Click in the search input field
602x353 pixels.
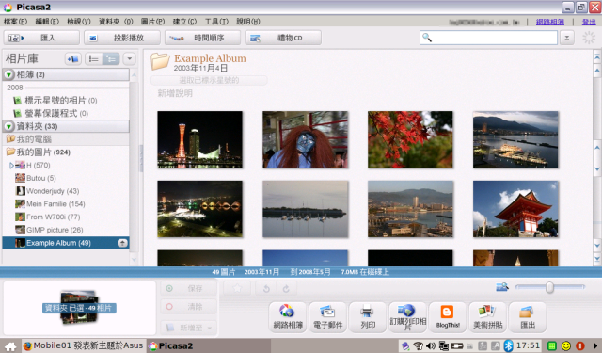click(488, 38)
